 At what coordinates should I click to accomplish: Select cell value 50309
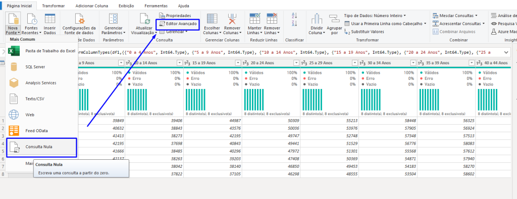[x=293, y=121]
